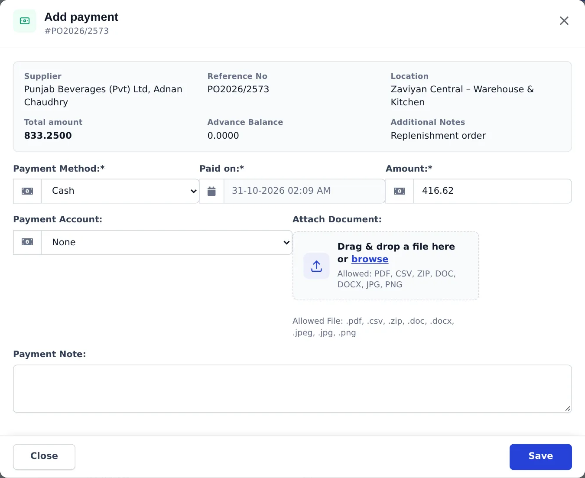Click the Close button at bottom left
Screen dimensions: 585x478
pyautogui.click(x=44, y=457)
